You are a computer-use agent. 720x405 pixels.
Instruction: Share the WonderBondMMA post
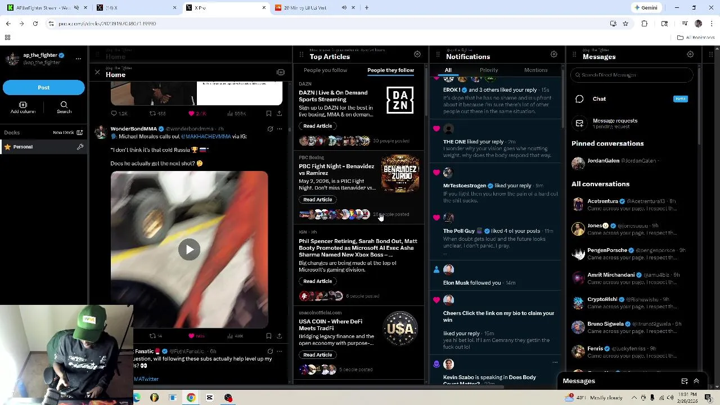point(279,336)
